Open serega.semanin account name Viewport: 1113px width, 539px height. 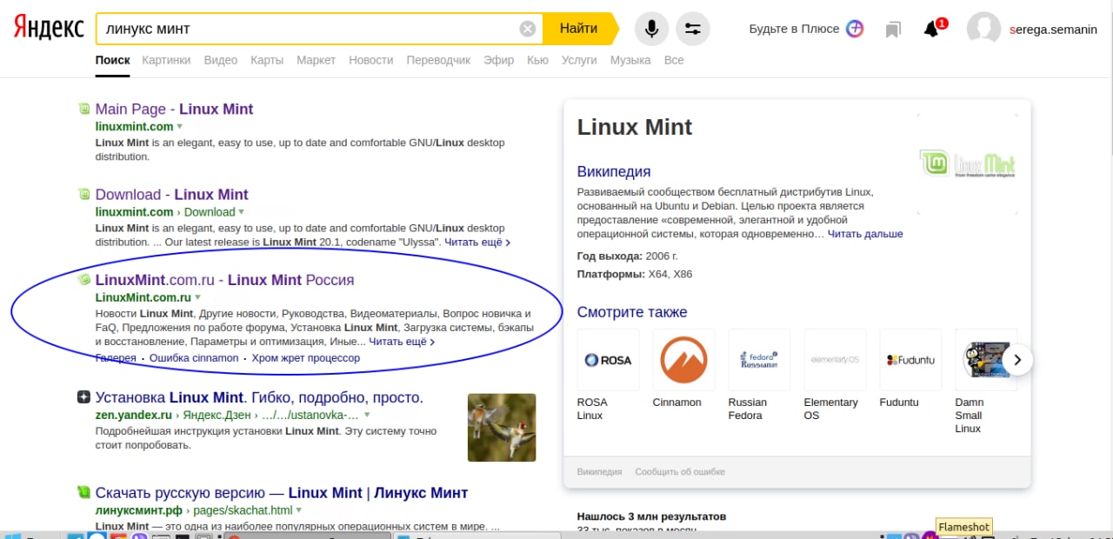click(x=1054, y=29)
